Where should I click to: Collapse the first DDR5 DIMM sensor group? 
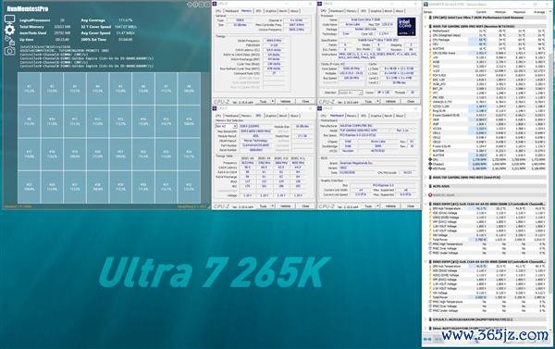pos(425,204)
